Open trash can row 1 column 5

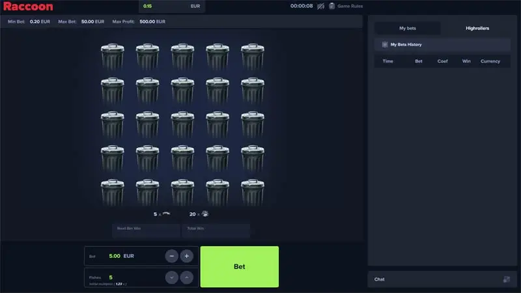click(x=253, y=57)
